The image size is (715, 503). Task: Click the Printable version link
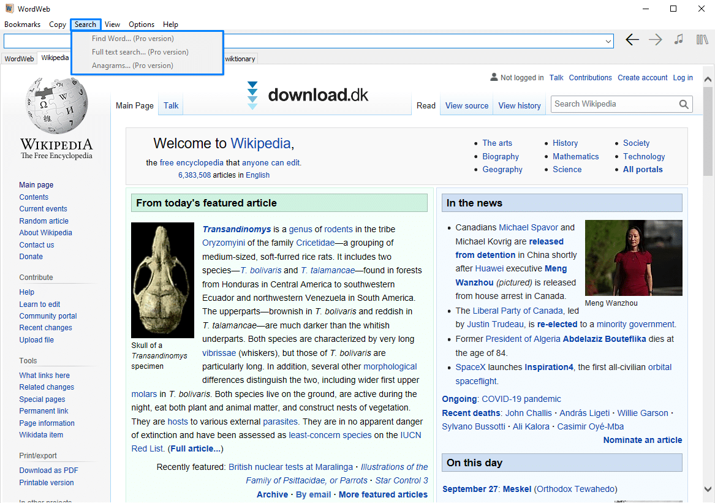point(47,483)
